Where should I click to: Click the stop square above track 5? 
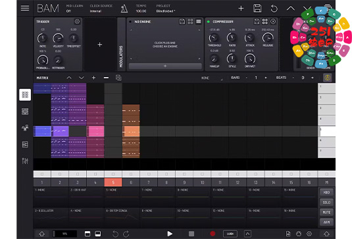point(113,174)
